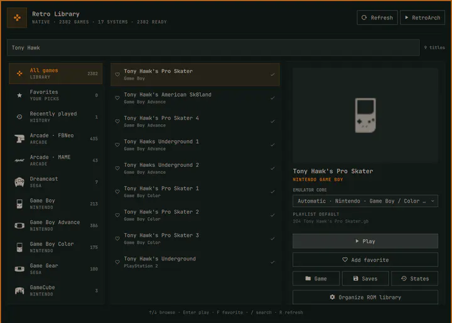Click the ready checkmark for Pro Skater 3
The image size is (452, 323).
272,239
